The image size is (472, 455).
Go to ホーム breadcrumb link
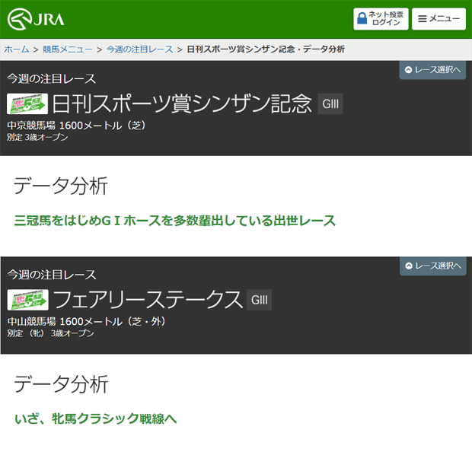click(17, 49)
